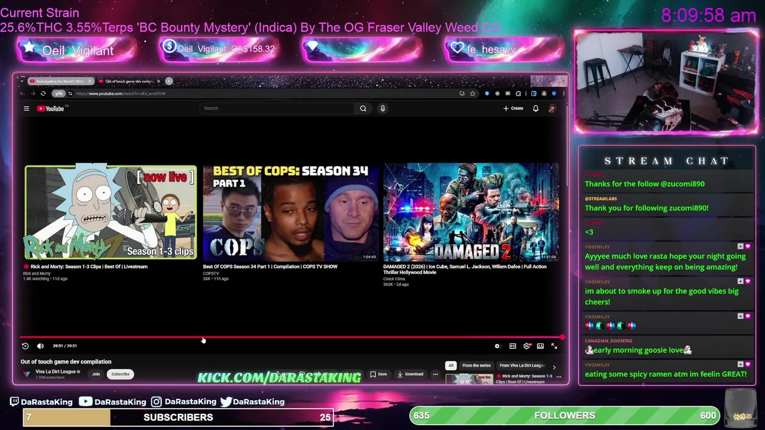Open video player settings gear
This screenshot has width=765, height=430.
tap(527, 346)
